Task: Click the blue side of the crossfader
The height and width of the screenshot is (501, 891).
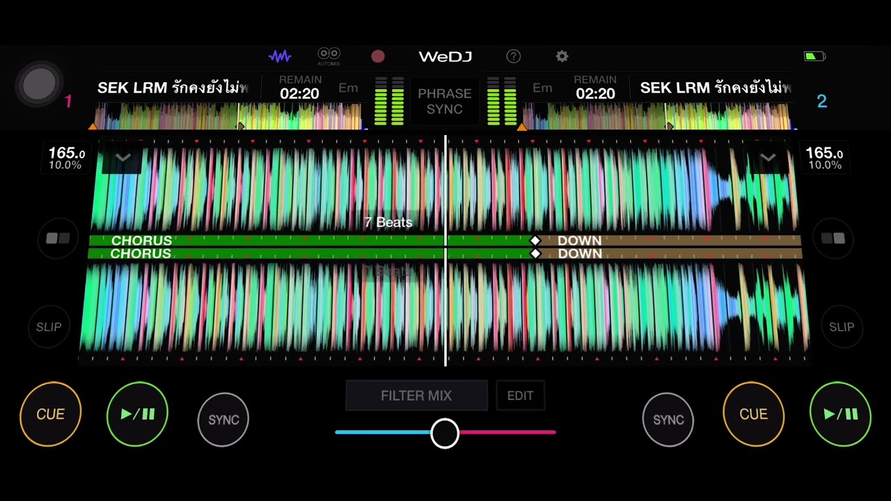Action: tap(382, 432)
